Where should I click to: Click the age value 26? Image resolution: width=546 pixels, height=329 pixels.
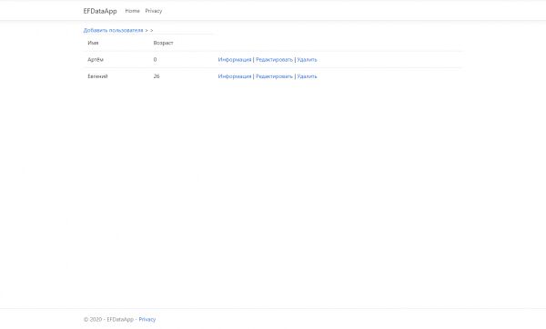pos(157,76)
